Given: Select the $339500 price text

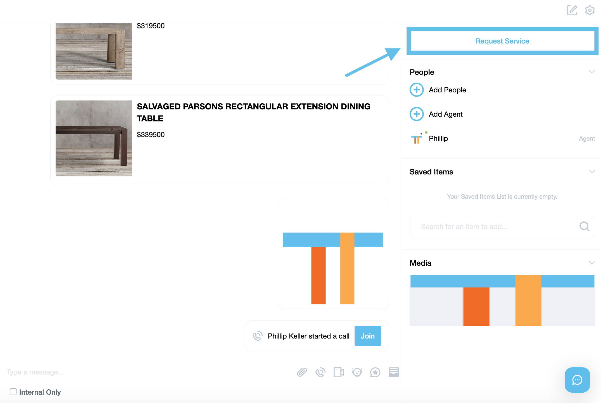Looking at the screenshot, I should coord(151,135).
